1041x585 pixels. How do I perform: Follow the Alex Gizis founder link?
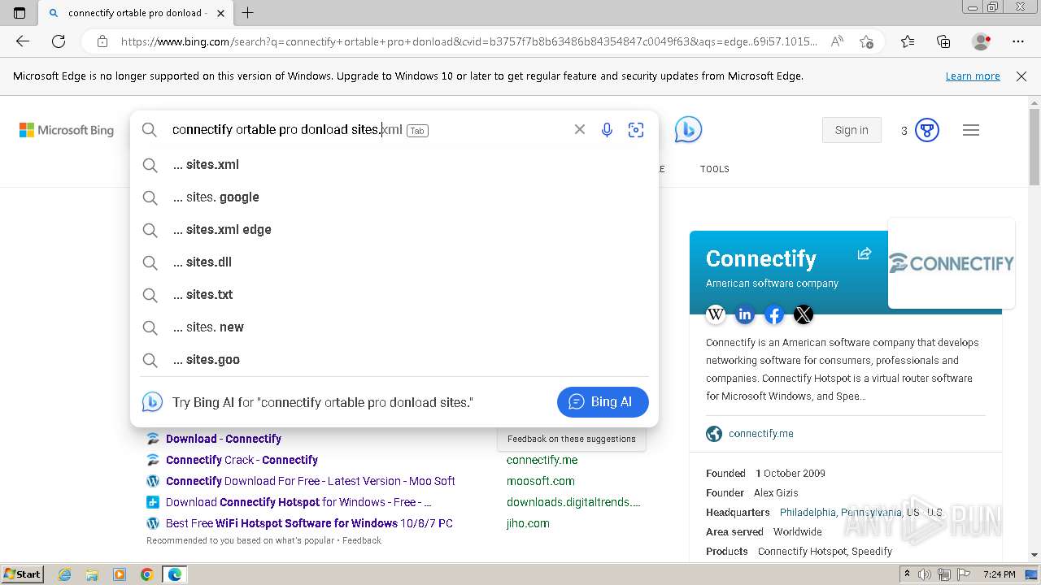tap(776, 492)
